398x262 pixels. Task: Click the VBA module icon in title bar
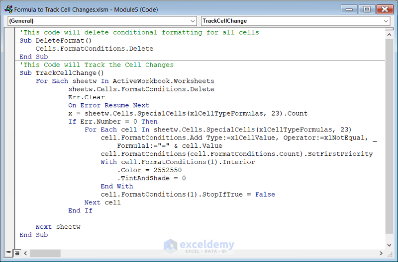(x=8, y=9)
